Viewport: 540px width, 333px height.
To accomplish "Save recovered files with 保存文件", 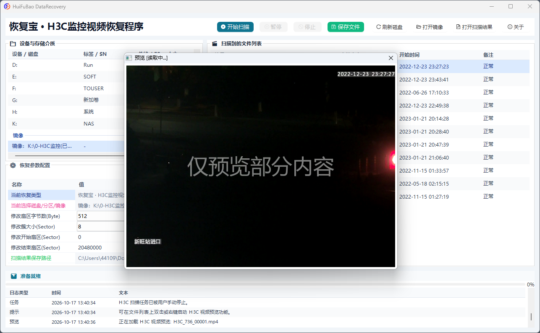I will (346, 27).
